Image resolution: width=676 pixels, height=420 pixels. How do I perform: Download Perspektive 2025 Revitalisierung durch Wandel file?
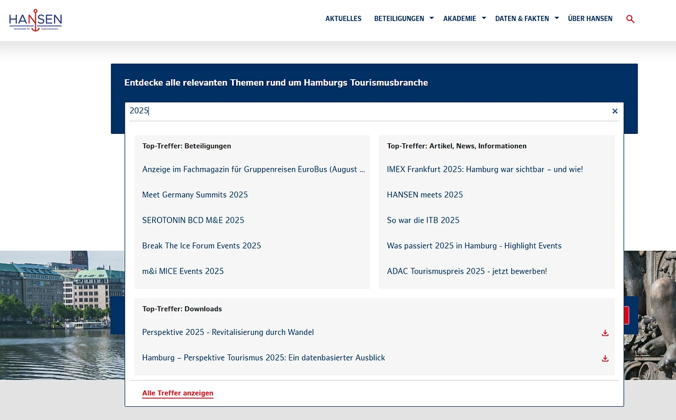pyautogui.click(x=605, y=333)
